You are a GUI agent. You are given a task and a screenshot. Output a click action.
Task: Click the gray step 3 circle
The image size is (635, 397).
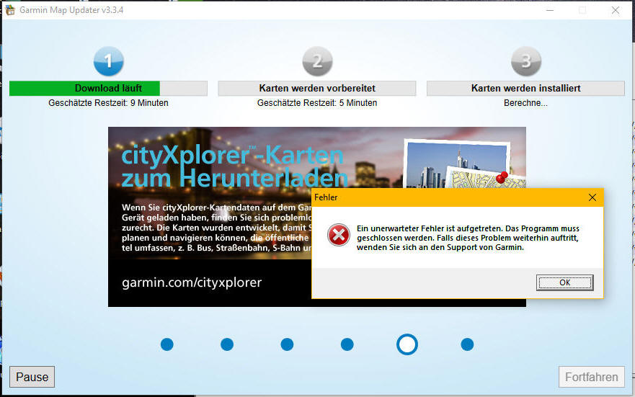pos(525,61)
